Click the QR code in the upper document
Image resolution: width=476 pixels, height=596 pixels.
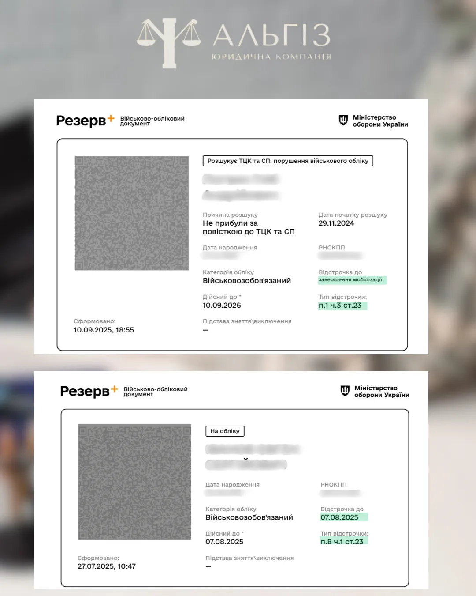coord(132,213)
